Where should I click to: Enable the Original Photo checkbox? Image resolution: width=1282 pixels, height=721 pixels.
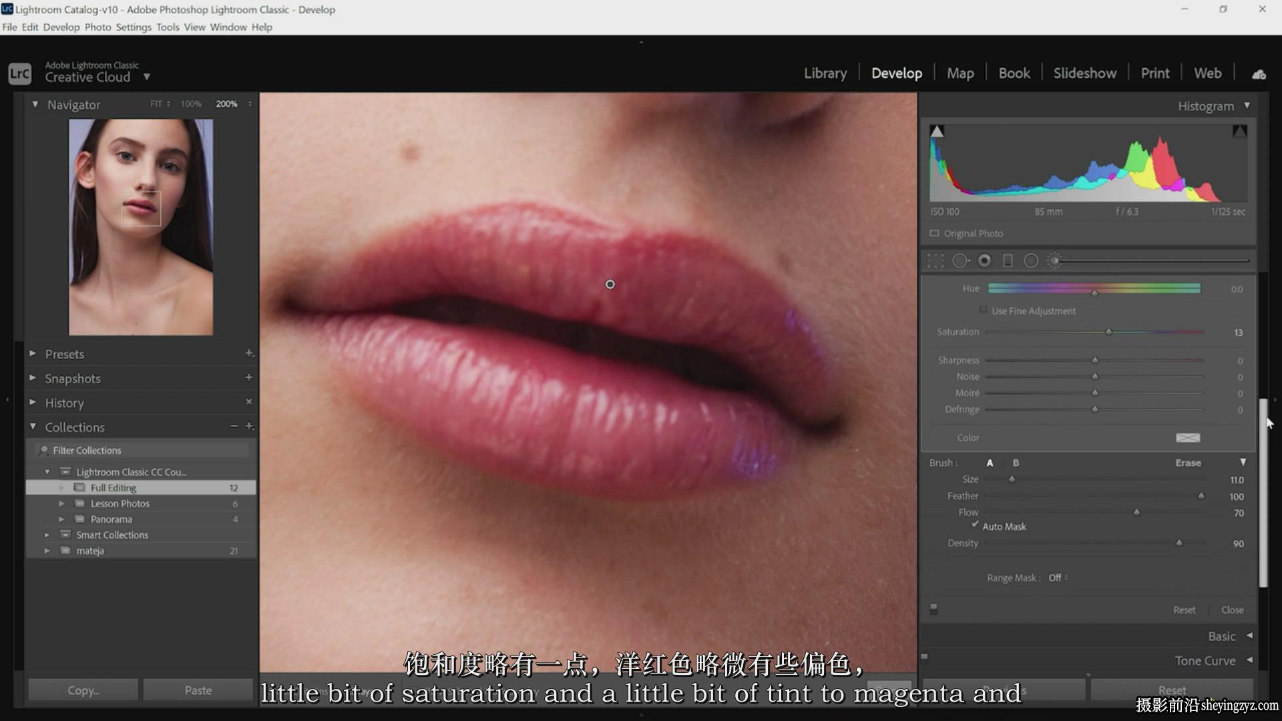(935, 233)
